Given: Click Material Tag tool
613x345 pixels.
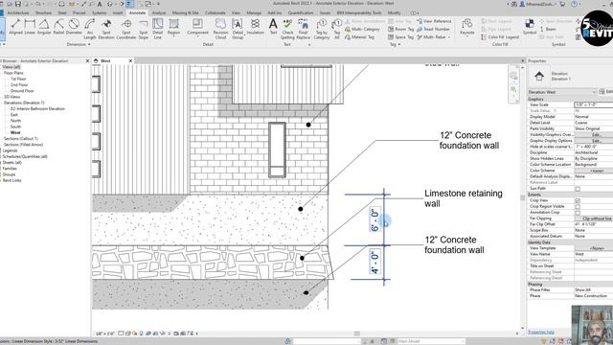Looking at the screenshot, I should (x=360, y=37).
